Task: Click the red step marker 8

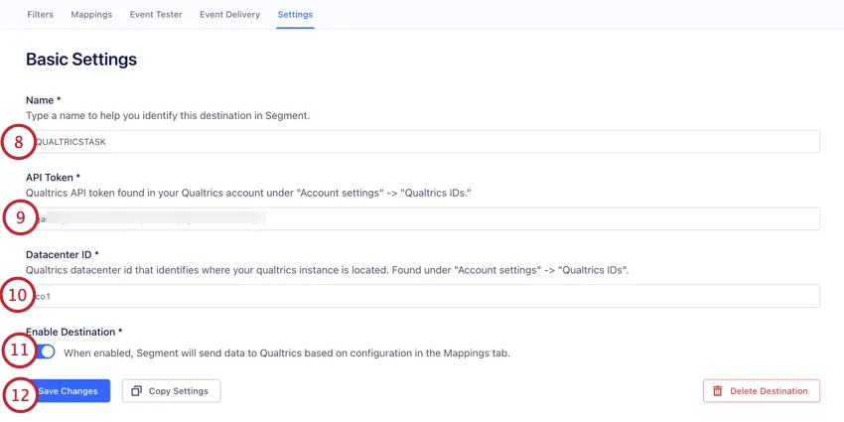Action: tap(18, 142)
